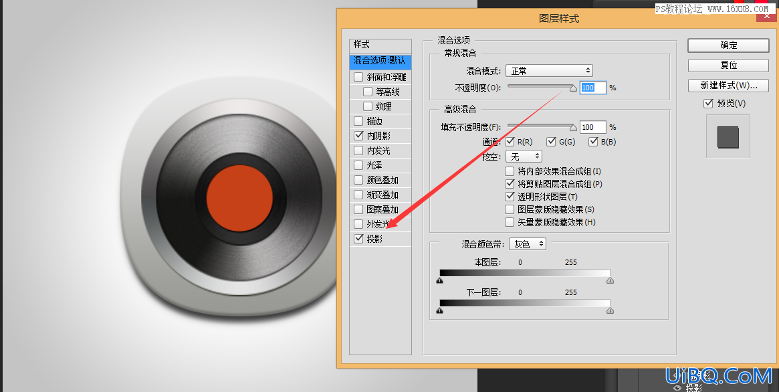
Task: Open the 混合模式 dropdown showing 正常
Action: coord(549,71)
